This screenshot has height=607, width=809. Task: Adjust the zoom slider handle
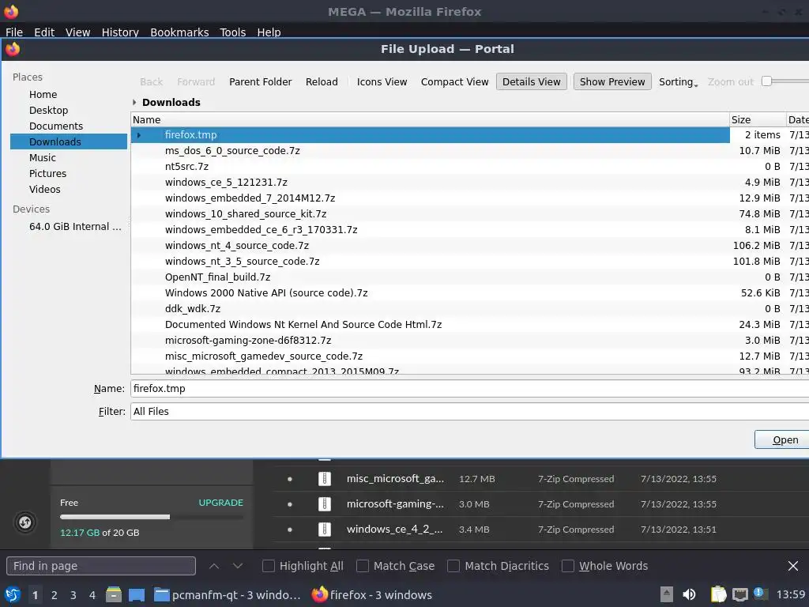[x=766, y=81]
